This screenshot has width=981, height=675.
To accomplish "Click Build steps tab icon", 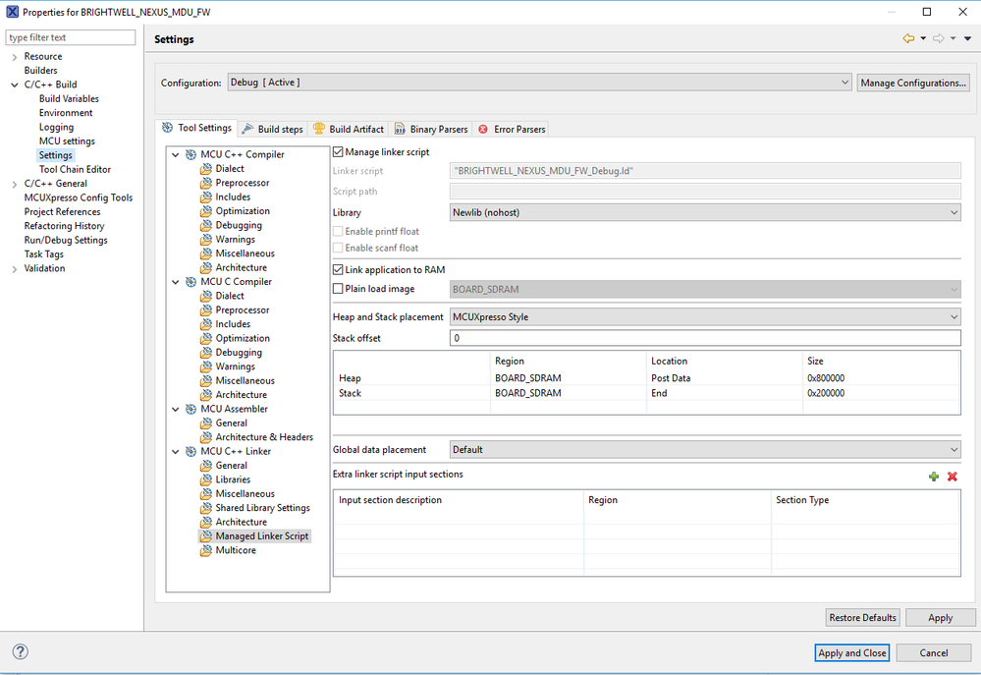I will 247,129.
